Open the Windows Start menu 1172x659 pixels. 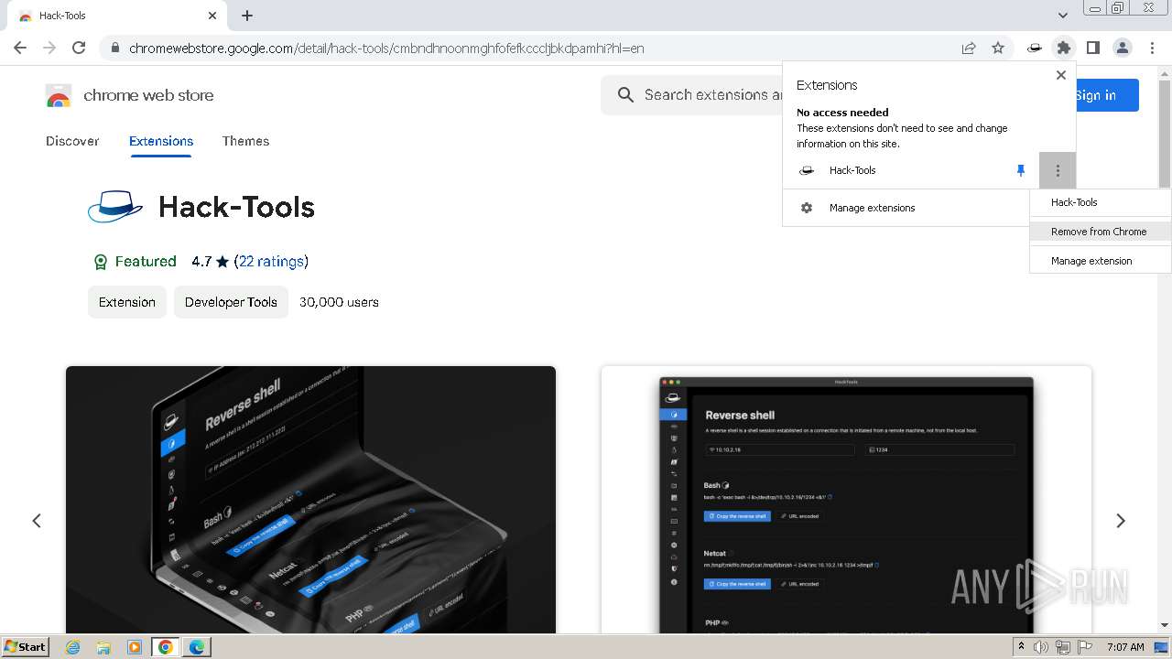[26, 646]
